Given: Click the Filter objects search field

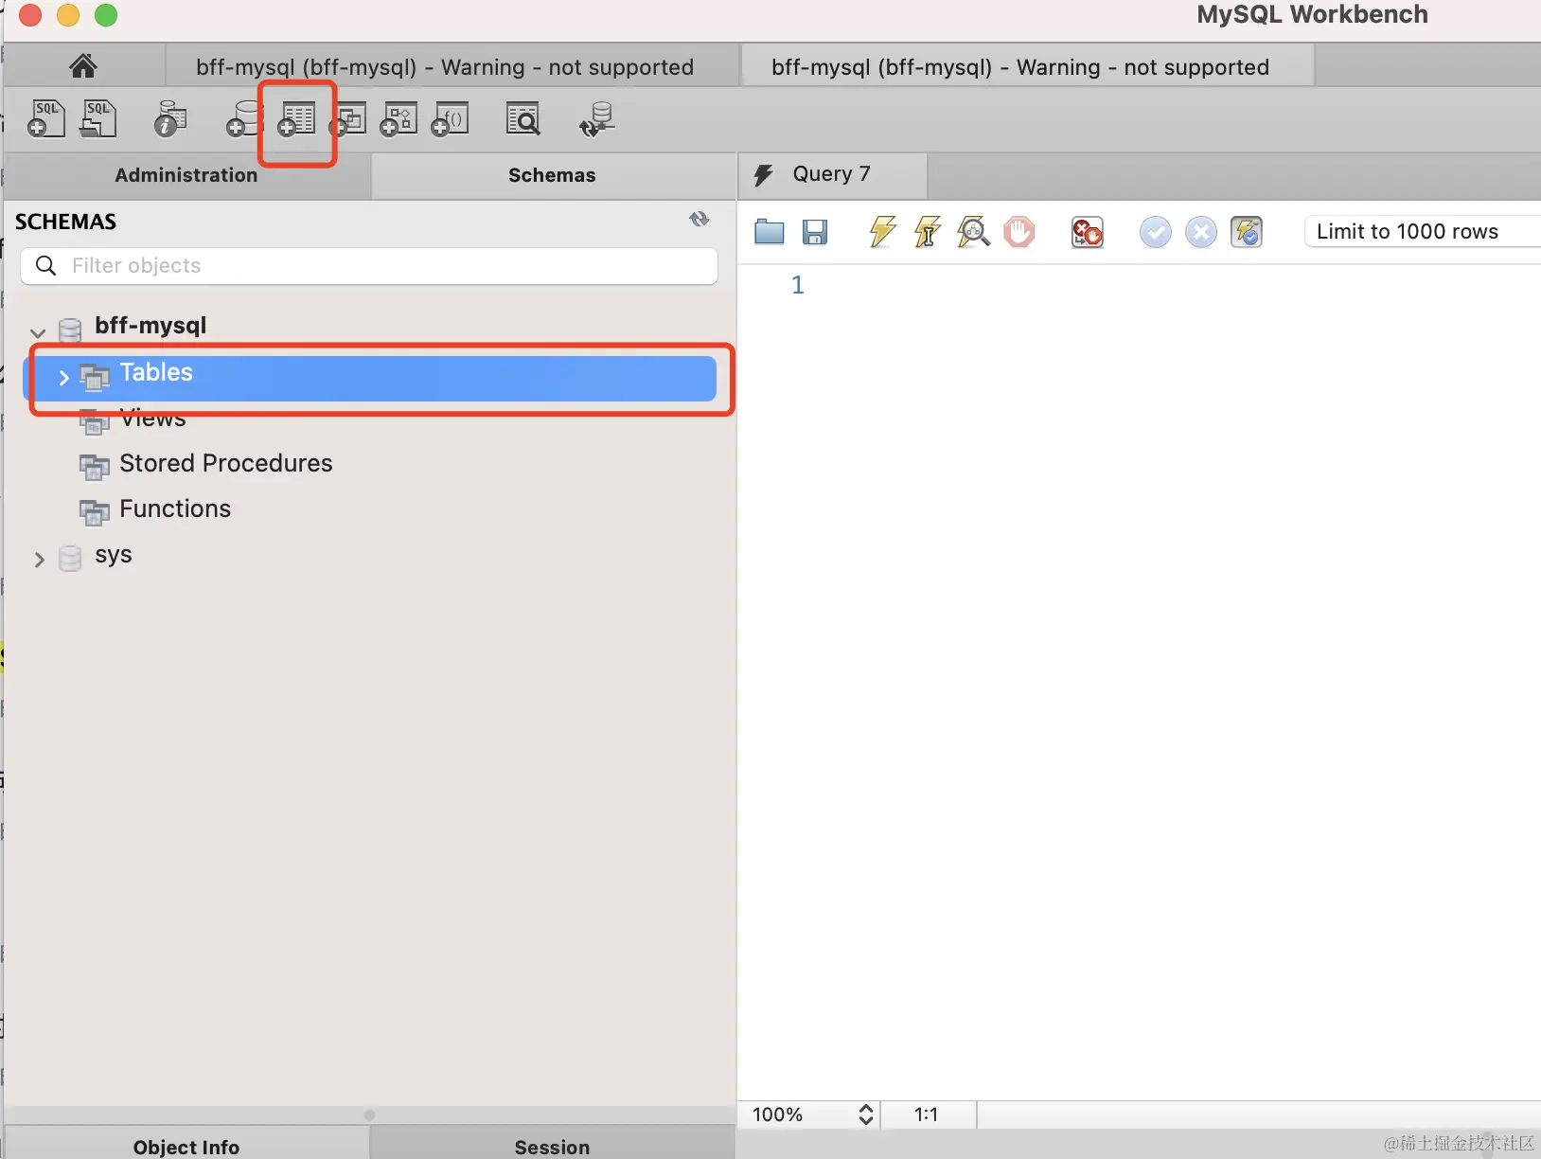Looking at the screenshot, I should (369, 266).
